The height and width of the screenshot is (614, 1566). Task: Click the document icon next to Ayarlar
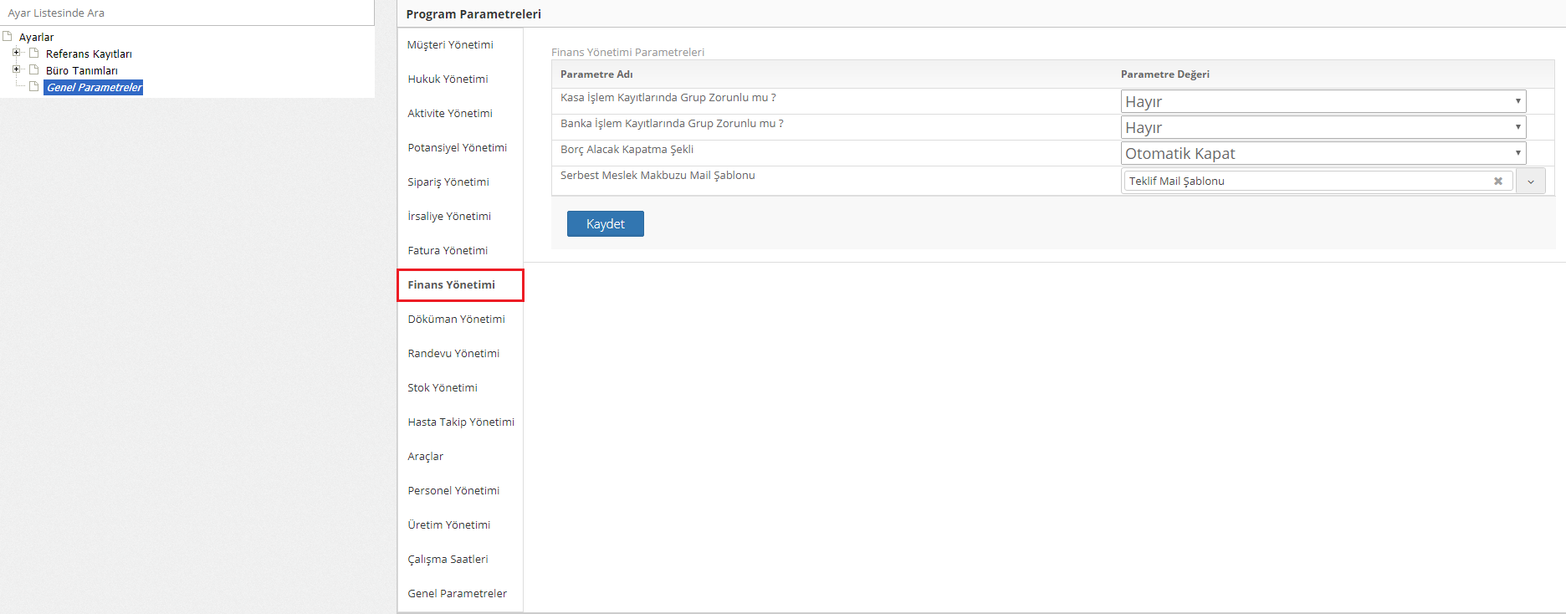click(x=8, y=37)
